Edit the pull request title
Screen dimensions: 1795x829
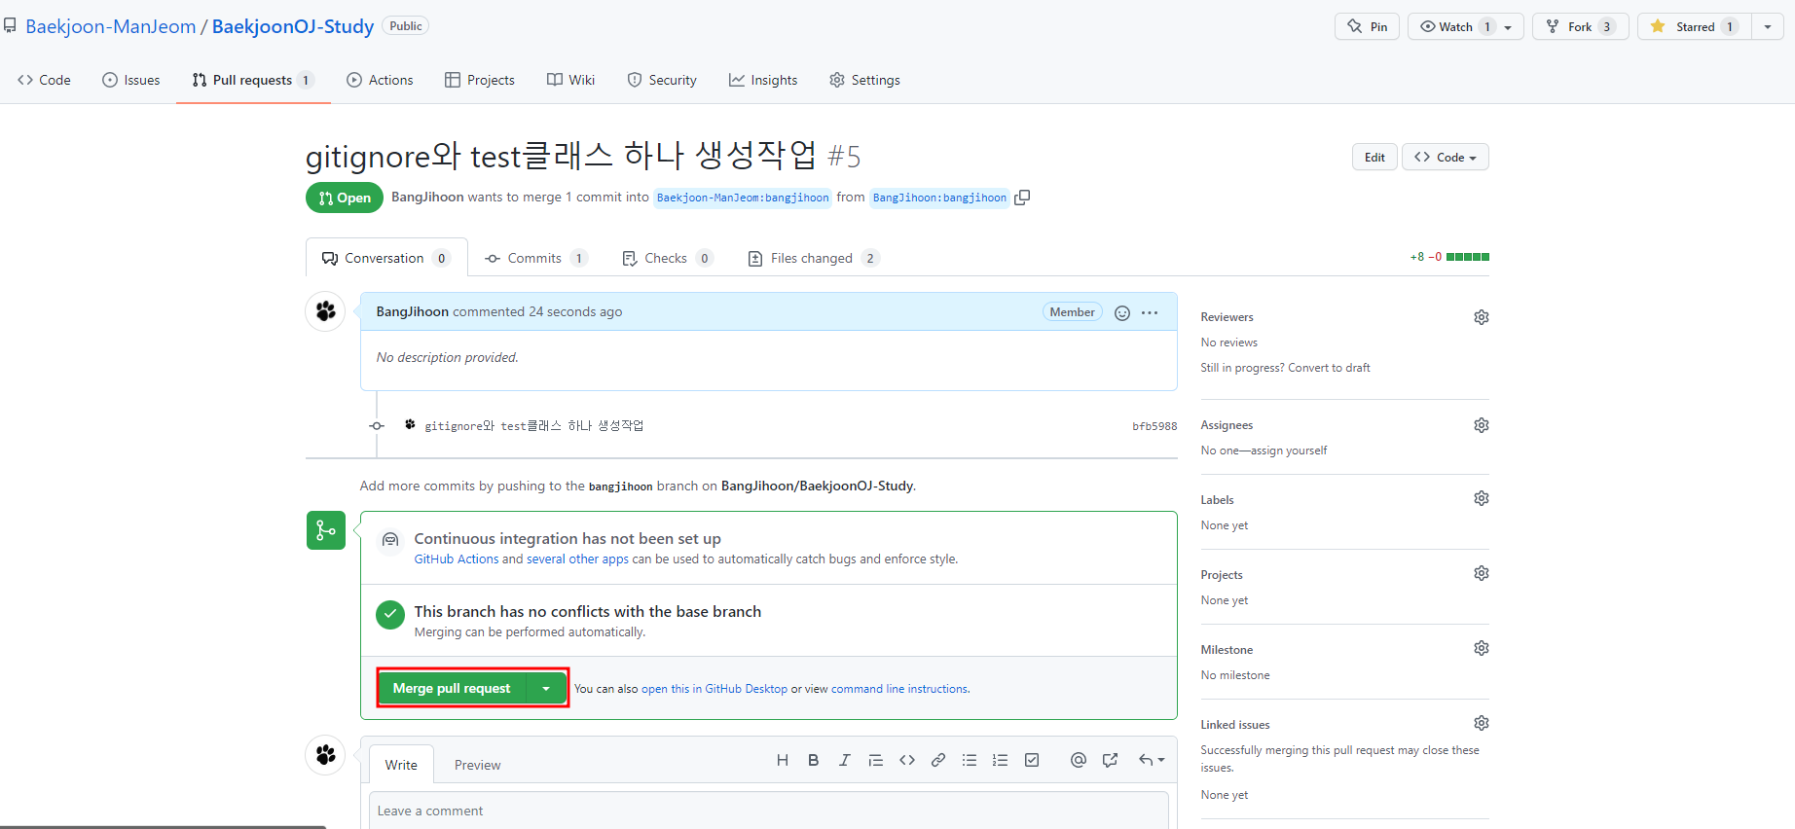1374,157
